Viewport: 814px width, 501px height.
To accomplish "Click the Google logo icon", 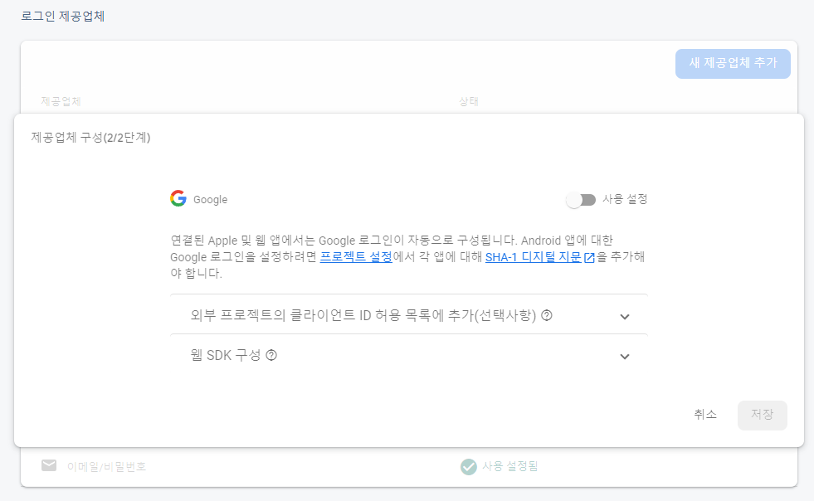I will [x=178, y=198].
